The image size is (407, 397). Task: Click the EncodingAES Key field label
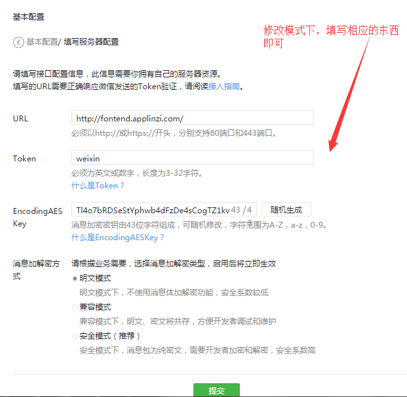(37, 217)
